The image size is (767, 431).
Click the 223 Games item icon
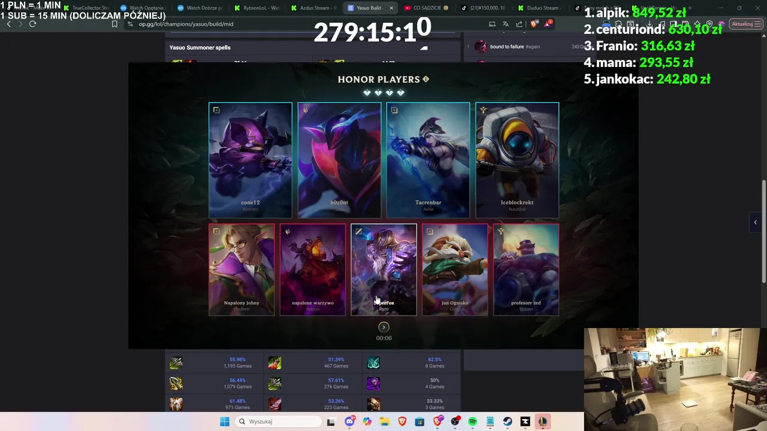pos(275,404)
